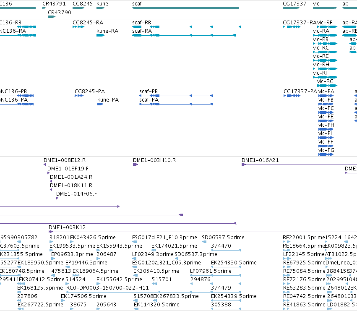Select the vlc-RE transcript

pos(325,60)
